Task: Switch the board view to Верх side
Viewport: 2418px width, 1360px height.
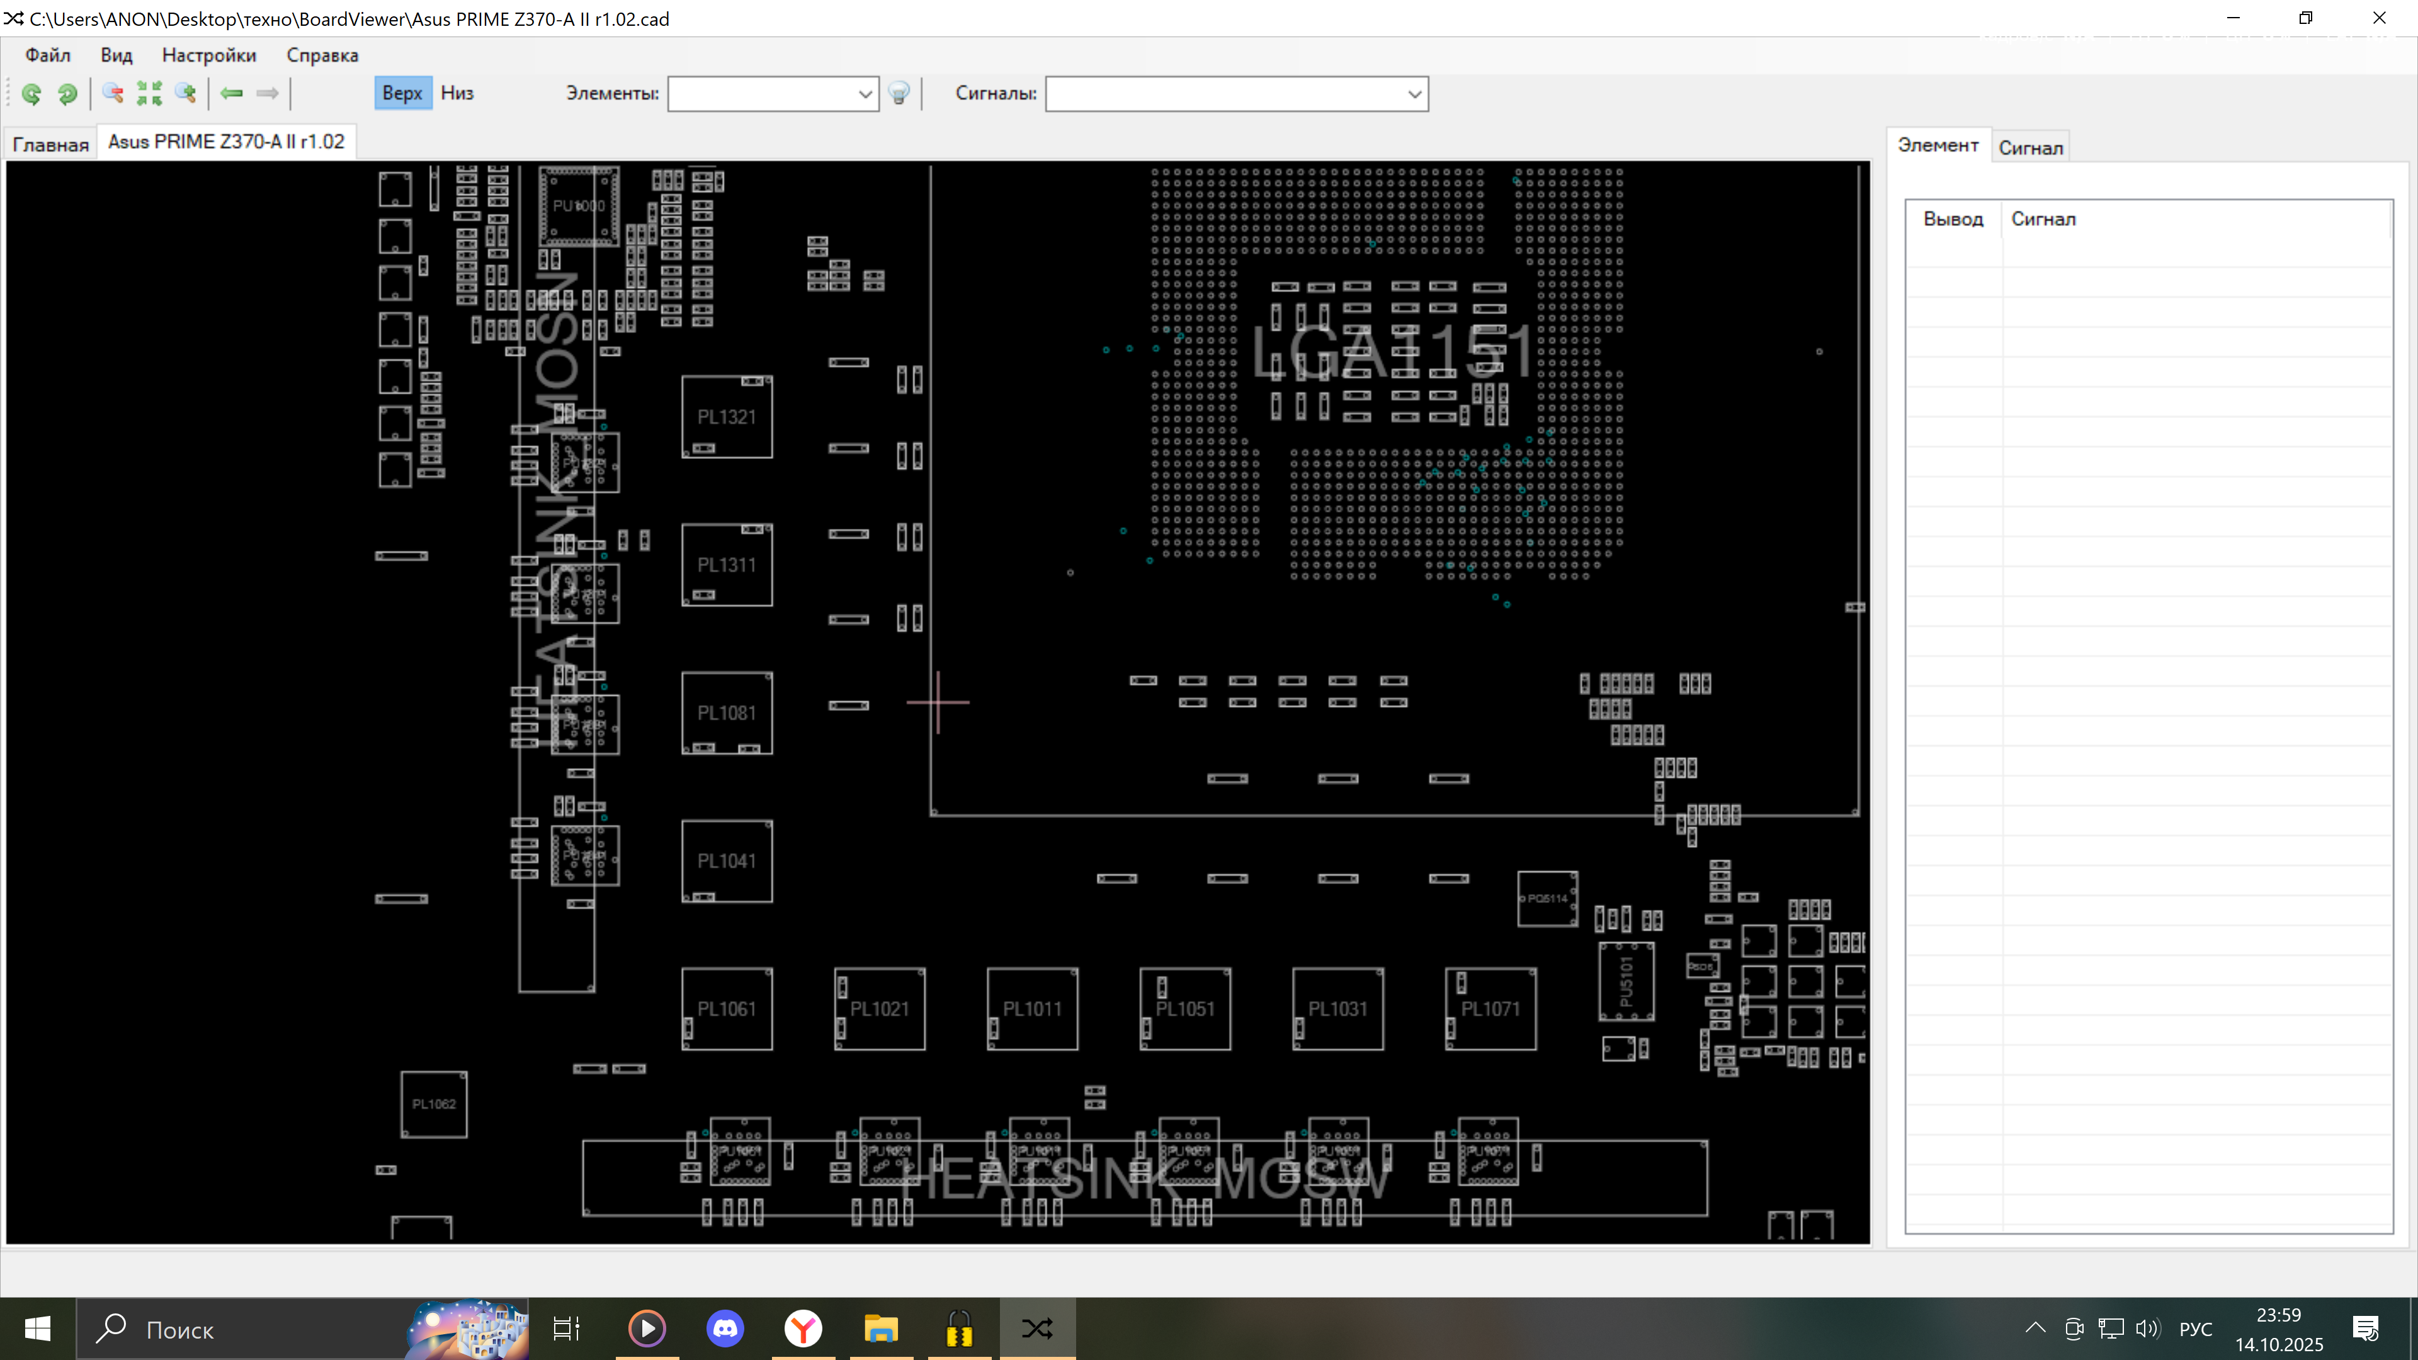Action: pos(402,93)
